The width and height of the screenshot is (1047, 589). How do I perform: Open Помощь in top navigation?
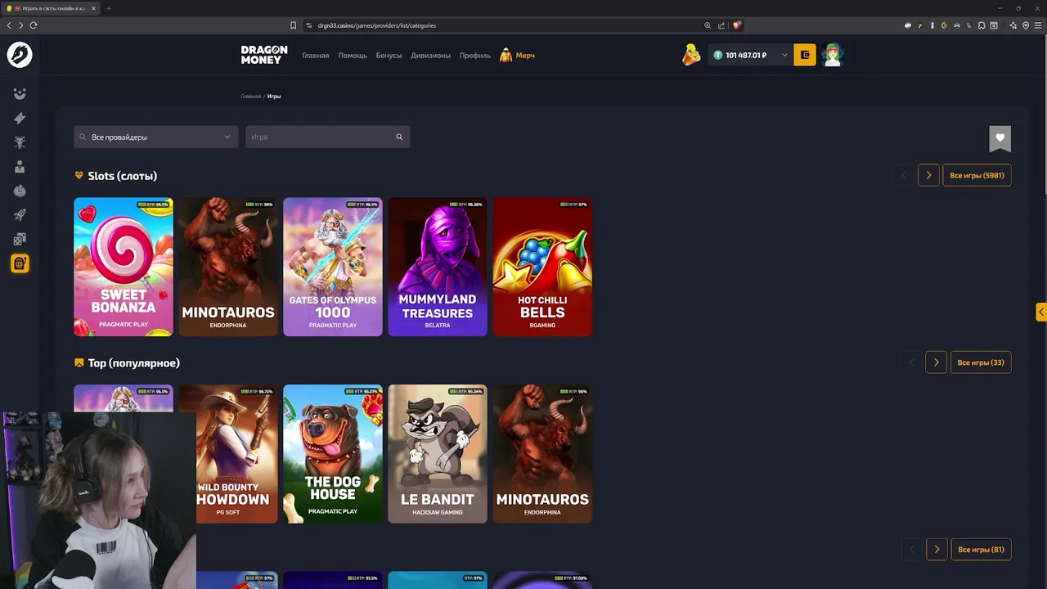click(353, 56)
